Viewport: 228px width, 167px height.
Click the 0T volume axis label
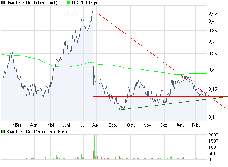coord(211,160)
